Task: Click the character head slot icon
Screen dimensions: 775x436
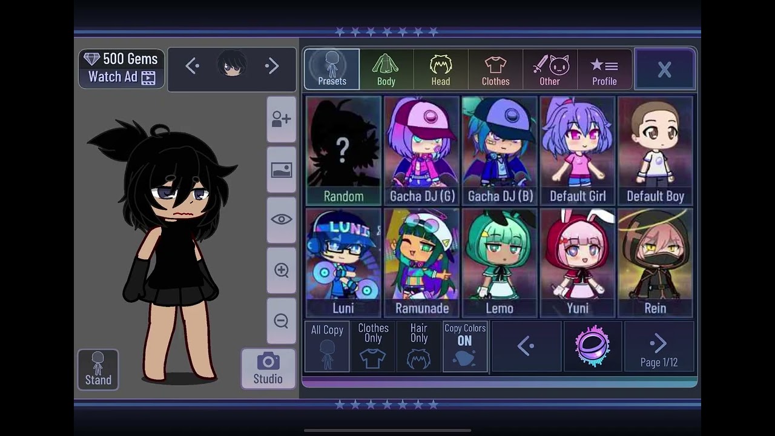Action: (x=232, y=64)
